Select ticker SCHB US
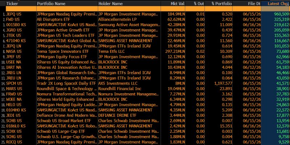Viewport: 290px width, 145px height. tap(14, 121)
